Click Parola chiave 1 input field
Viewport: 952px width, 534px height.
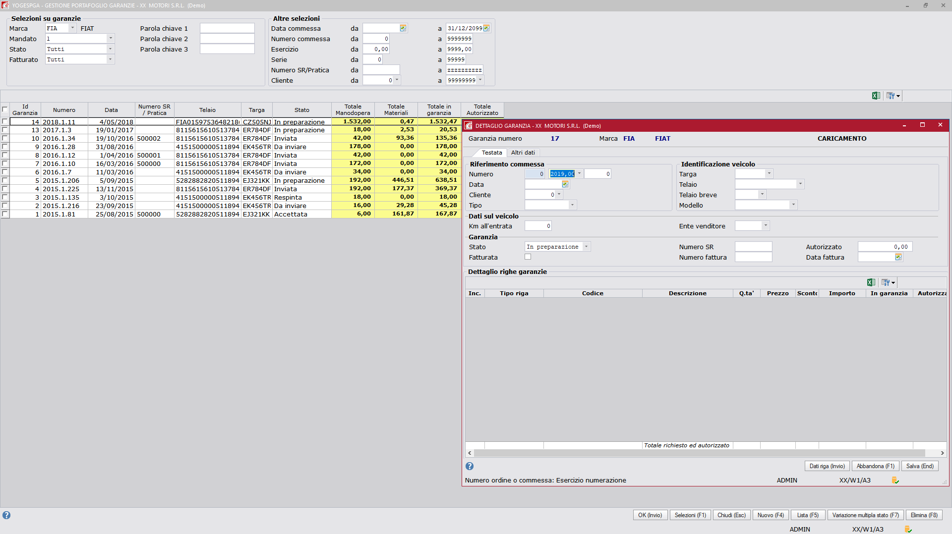tap(227, 28)
